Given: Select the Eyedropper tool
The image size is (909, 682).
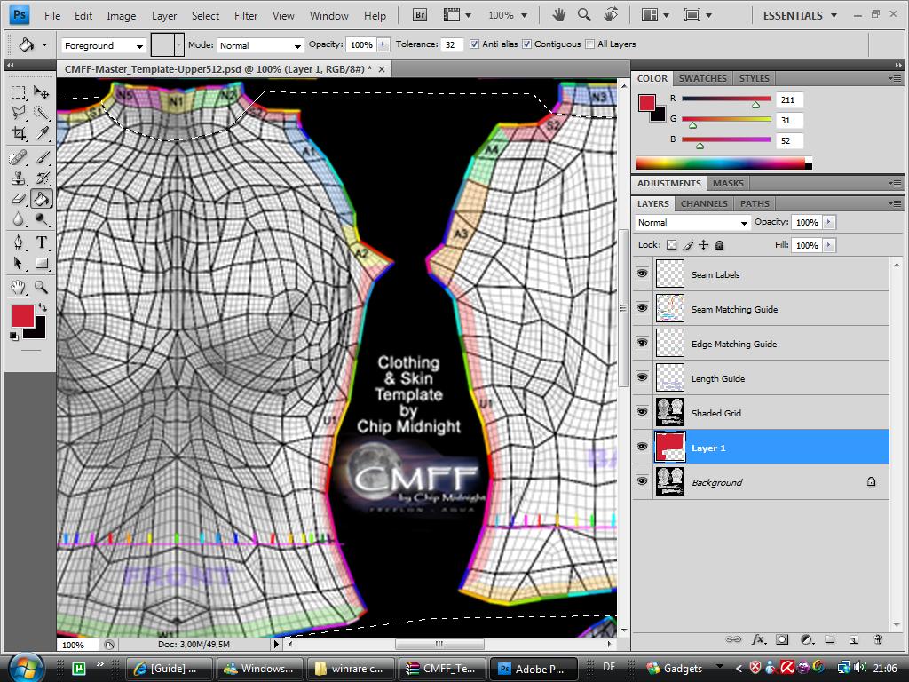Looking at the screenshot, I should click(x=41, y=133).
